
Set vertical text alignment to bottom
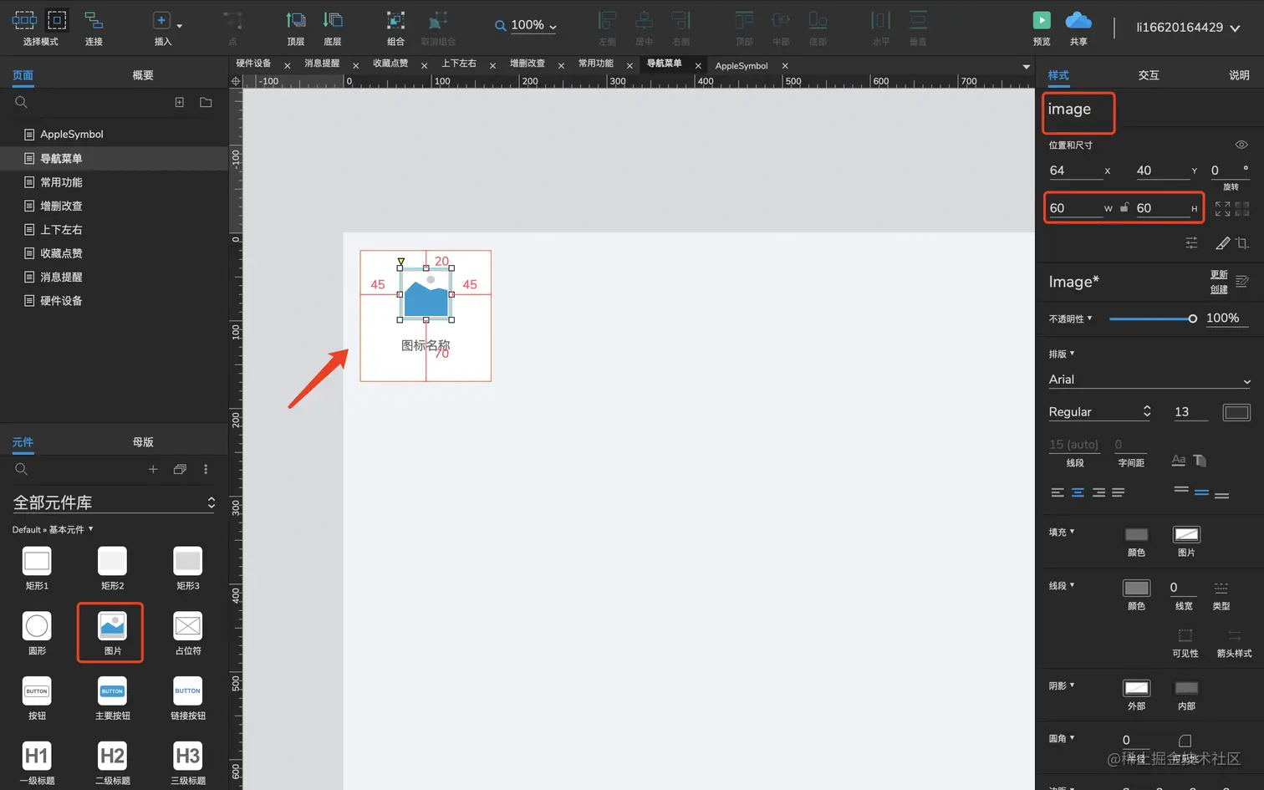[1221, 495]
